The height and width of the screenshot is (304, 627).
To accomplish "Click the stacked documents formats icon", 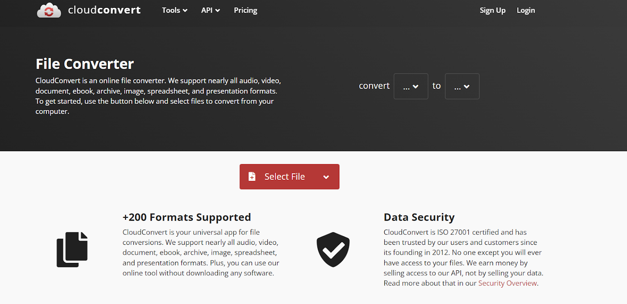I will (x=72, y=250).
